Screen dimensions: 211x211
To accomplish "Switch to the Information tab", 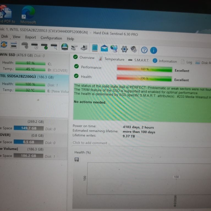I will tap(165, 61).
